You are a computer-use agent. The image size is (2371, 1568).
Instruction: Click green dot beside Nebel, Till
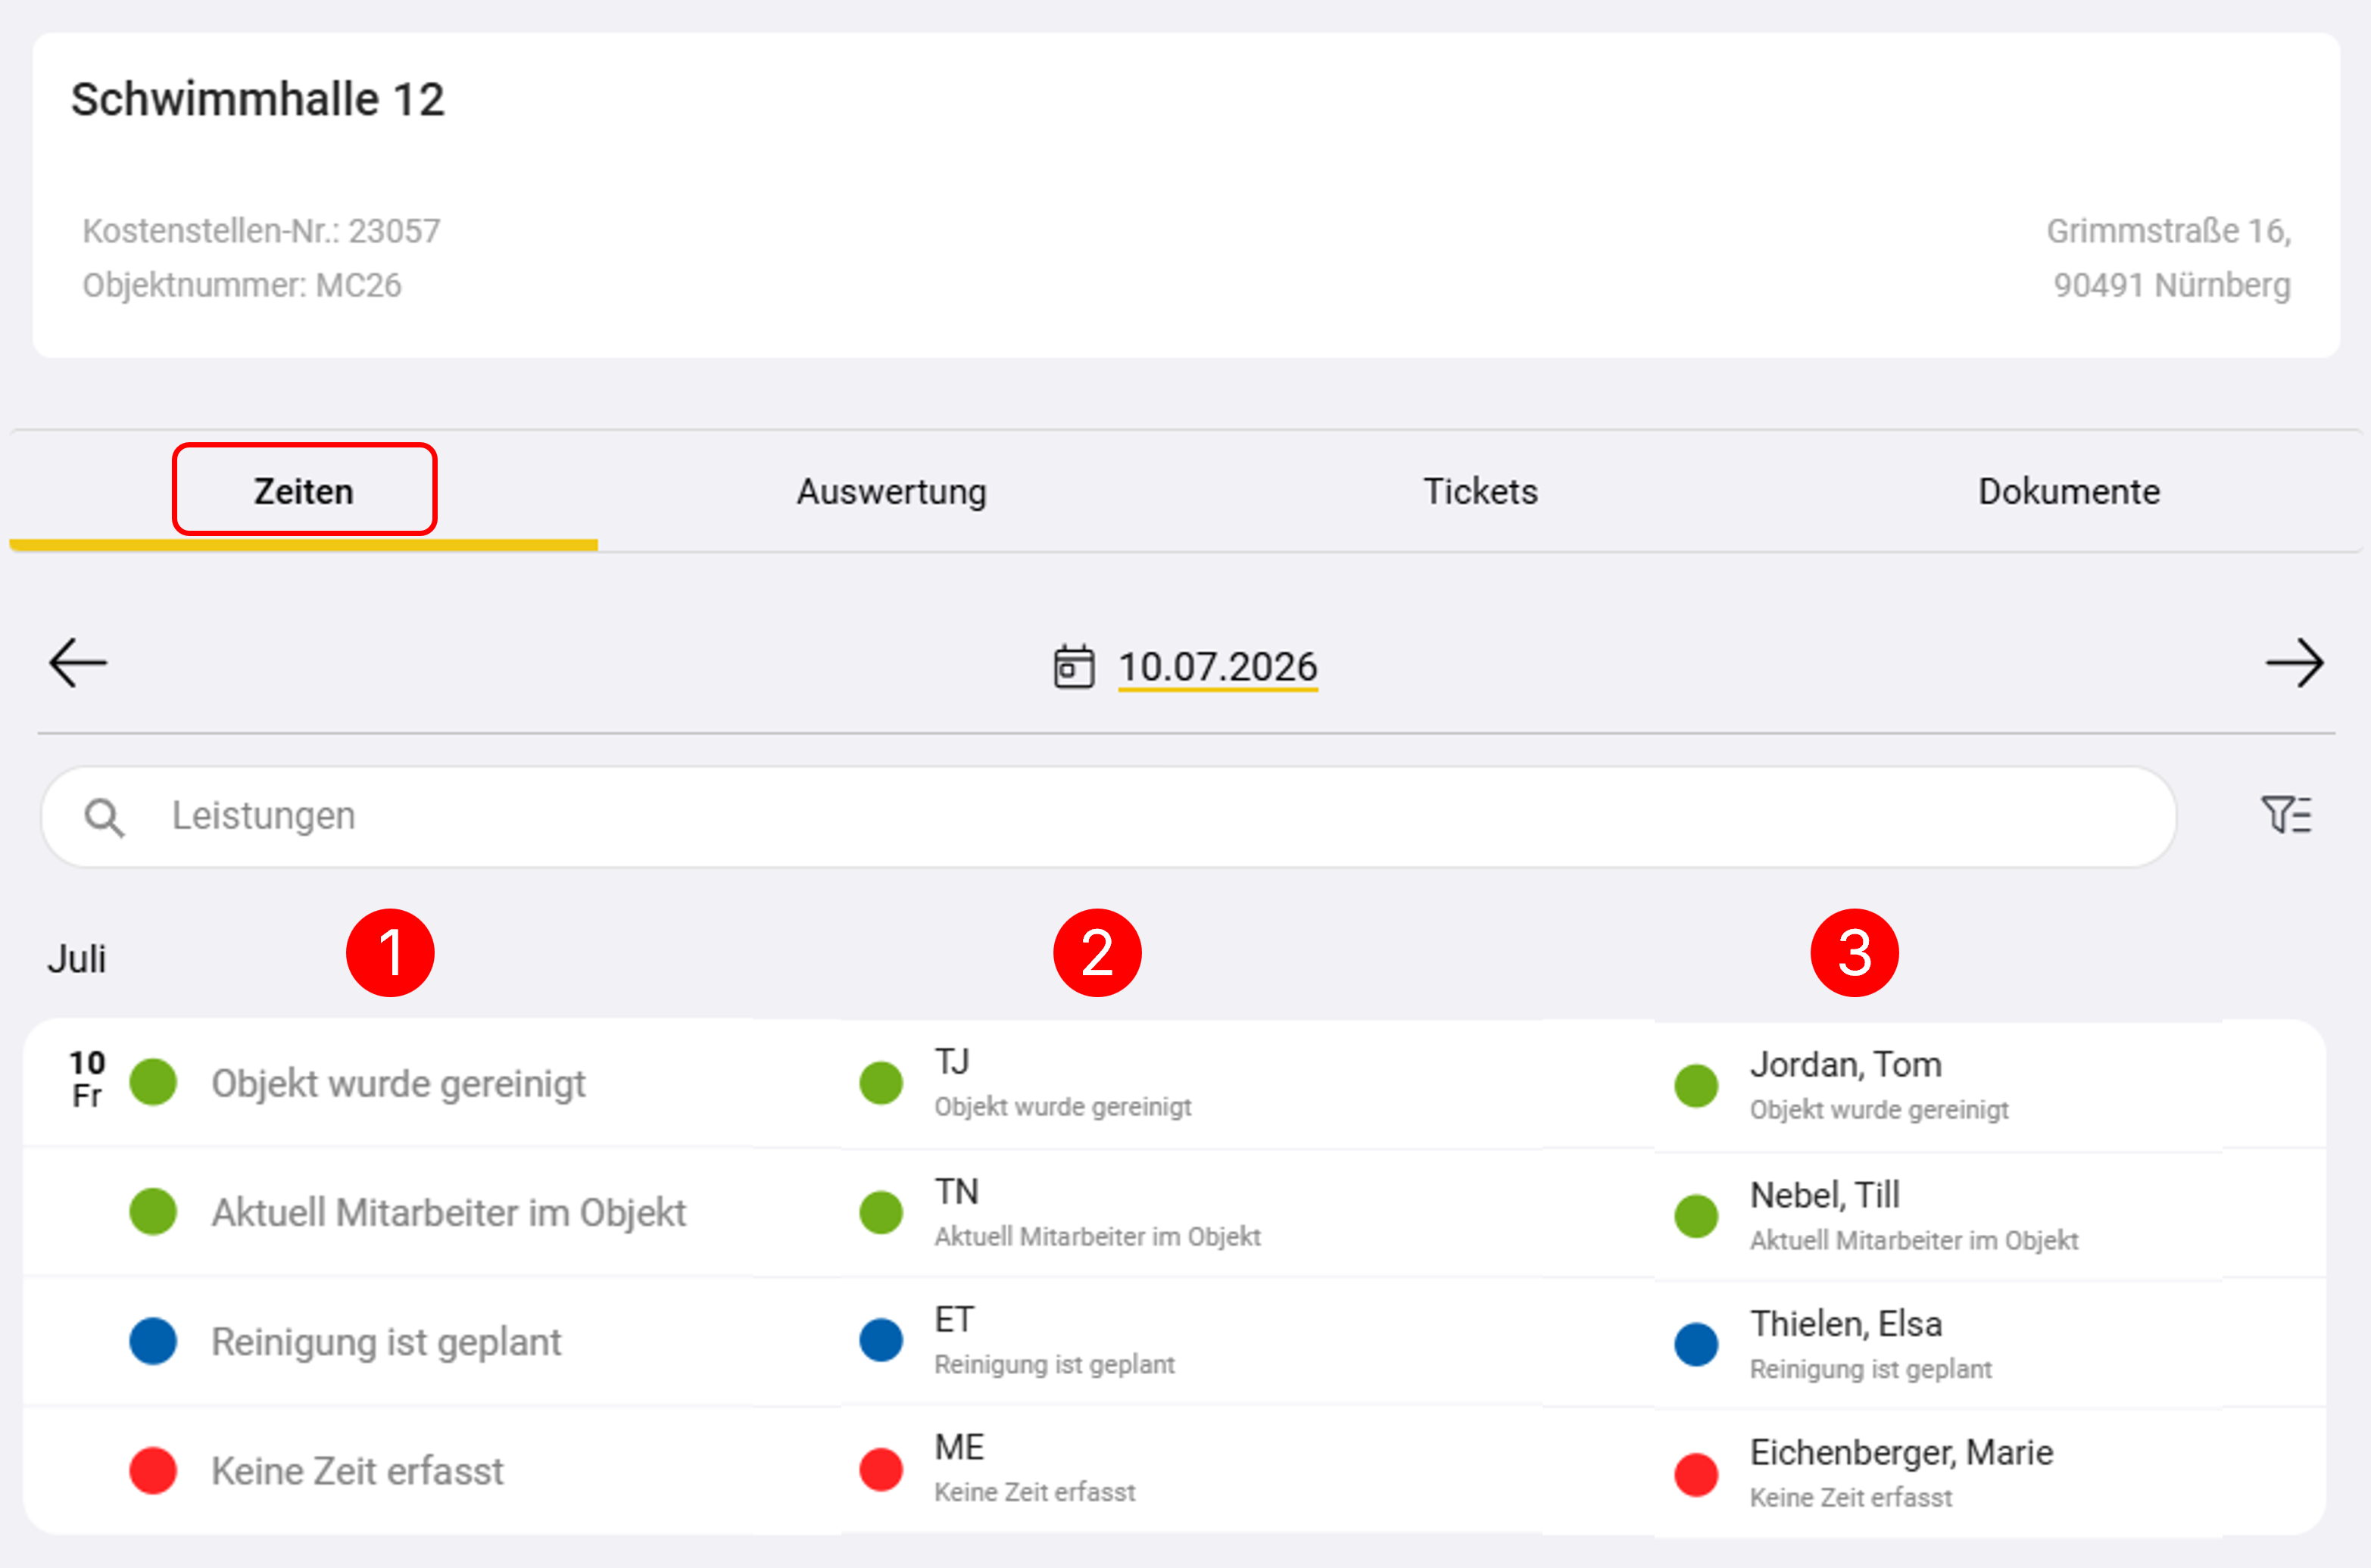[x=1697, y=1216]
